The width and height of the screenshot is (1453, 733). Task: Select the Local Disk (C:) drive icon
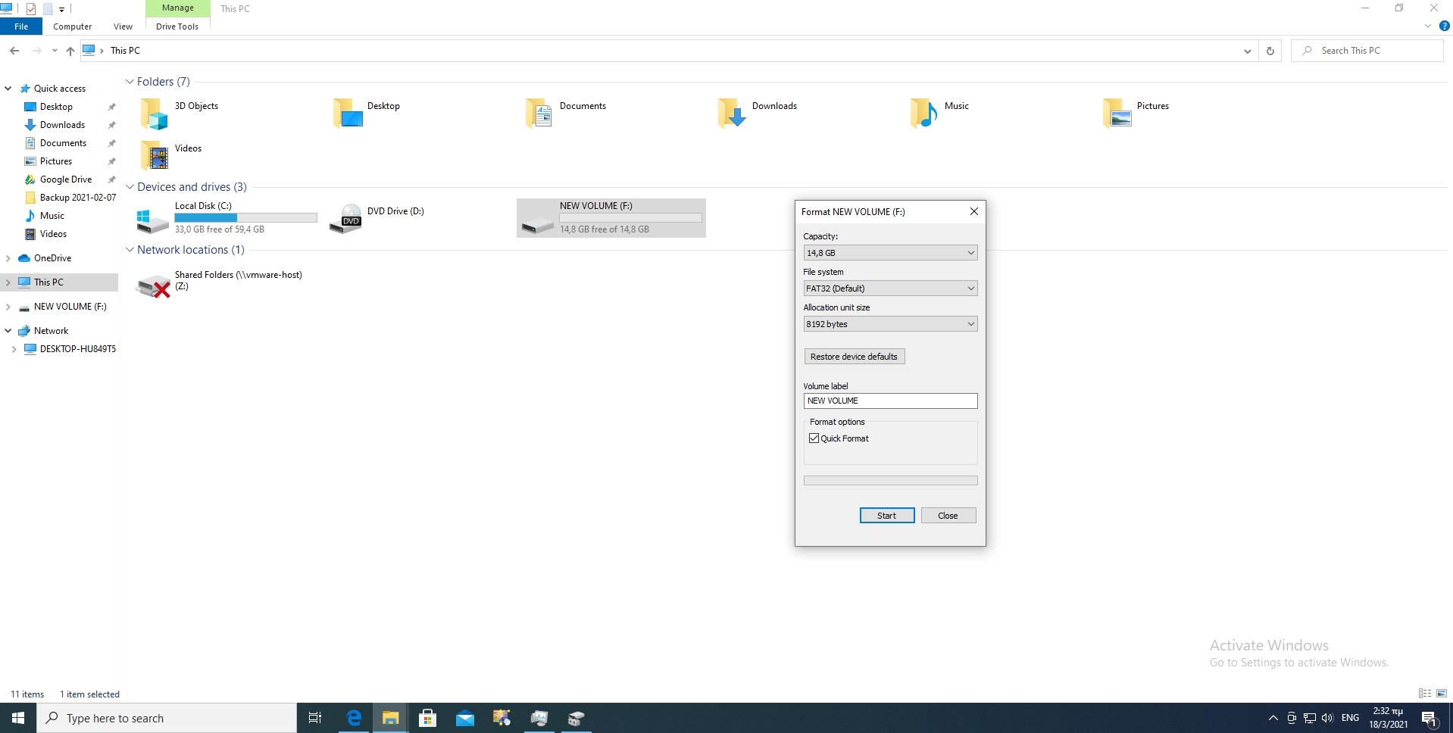tap(152, 220)
